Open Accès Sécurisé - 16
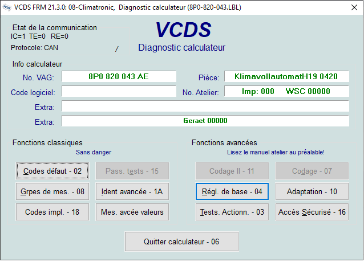364x262 pixels. (x=312, y=212)
